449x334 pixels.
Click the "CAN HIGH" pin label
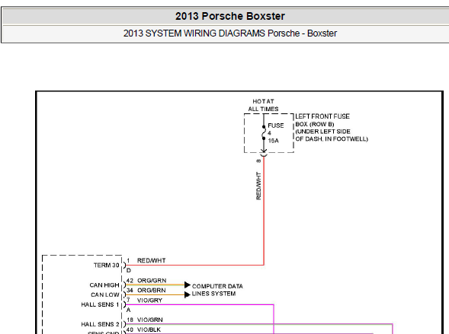coord(104,285)
